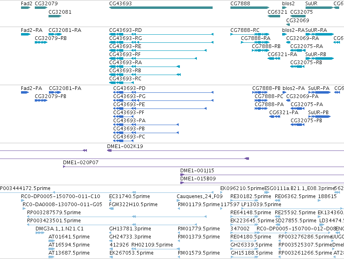Select the CG7888 gene label
Screen dimensions: 344x259
(240, 4)
